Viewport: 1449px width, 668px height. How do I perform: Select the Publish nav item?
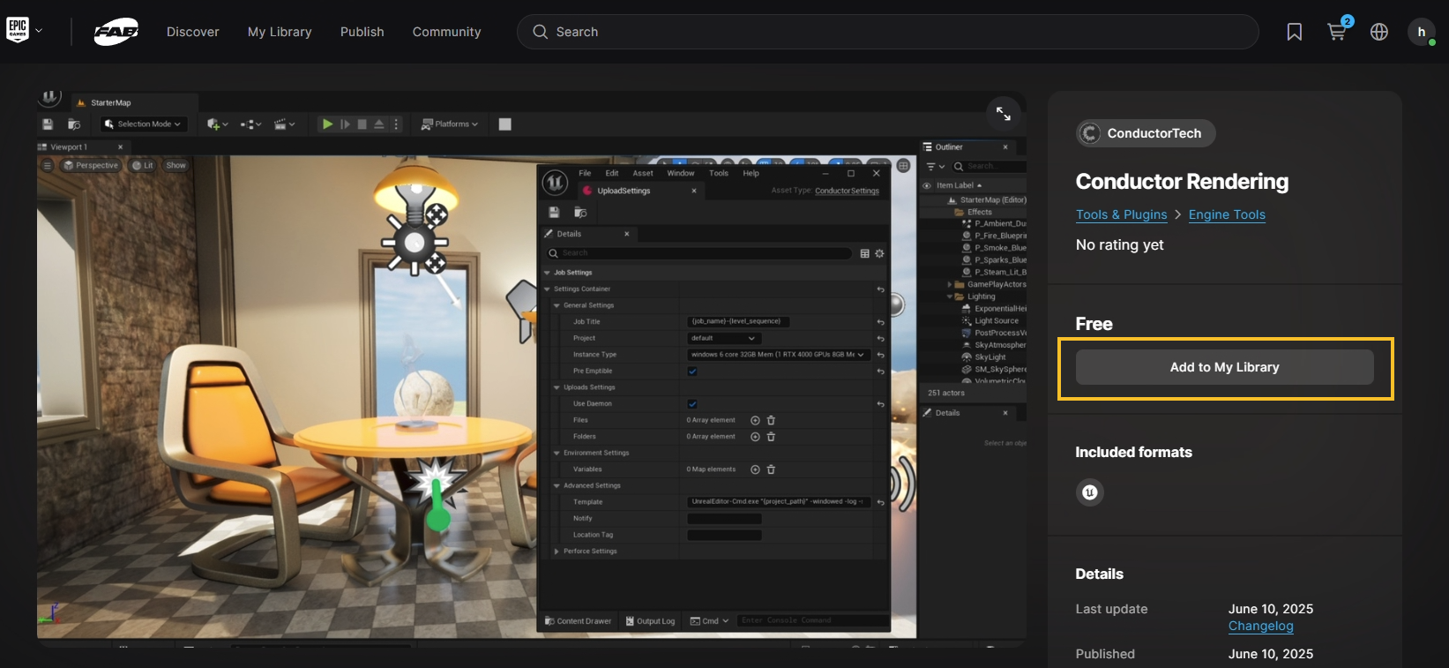362,32
